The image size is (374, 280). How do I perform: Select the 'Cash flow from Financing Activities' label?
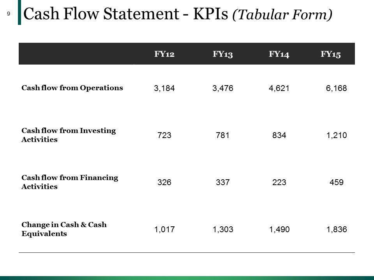[70, 182]
